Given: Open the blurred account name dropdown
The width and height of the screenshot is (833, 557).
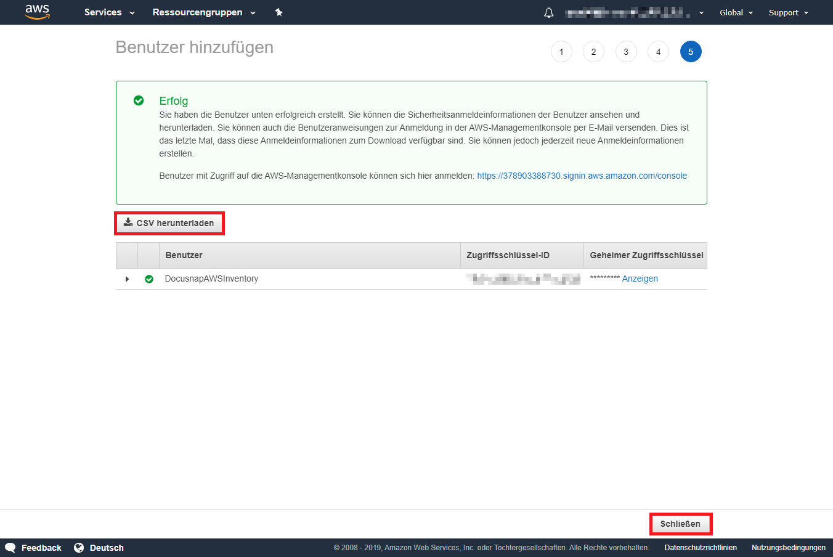Looking at the screenshot, I should point(635,12).
